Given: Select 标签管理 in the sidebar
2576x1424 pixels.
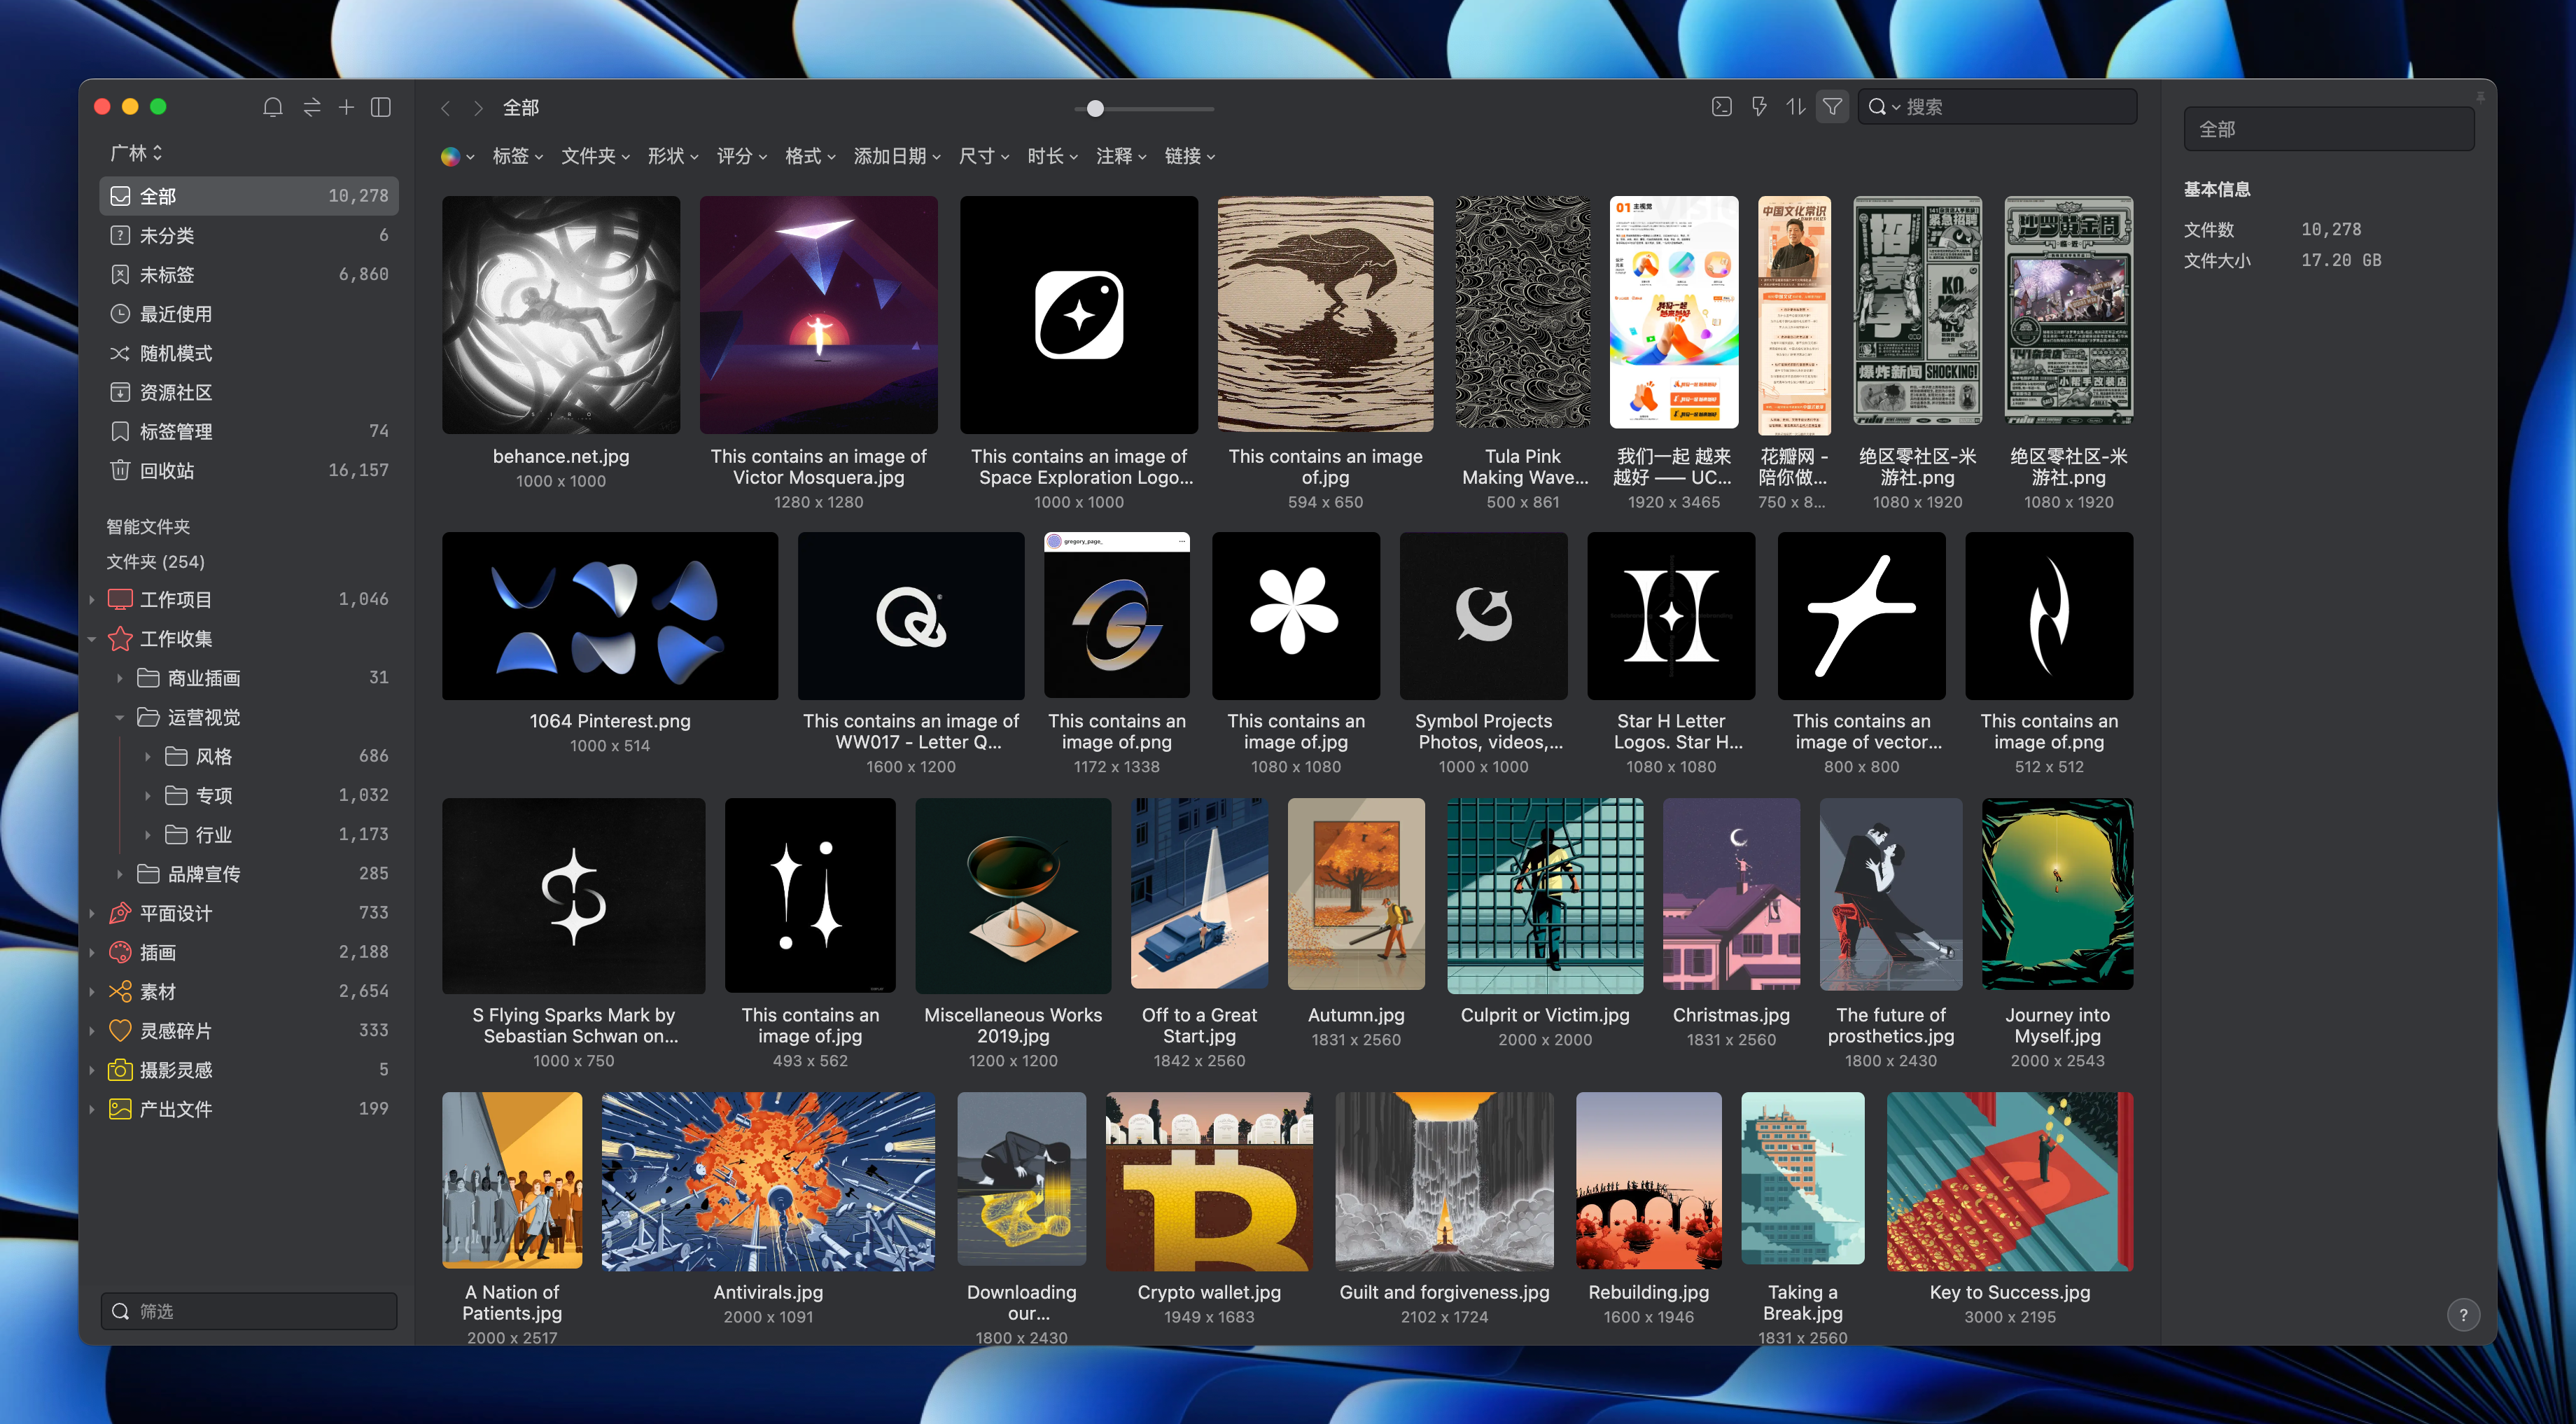Looking at the screenshot, I should tap(176, 431).
